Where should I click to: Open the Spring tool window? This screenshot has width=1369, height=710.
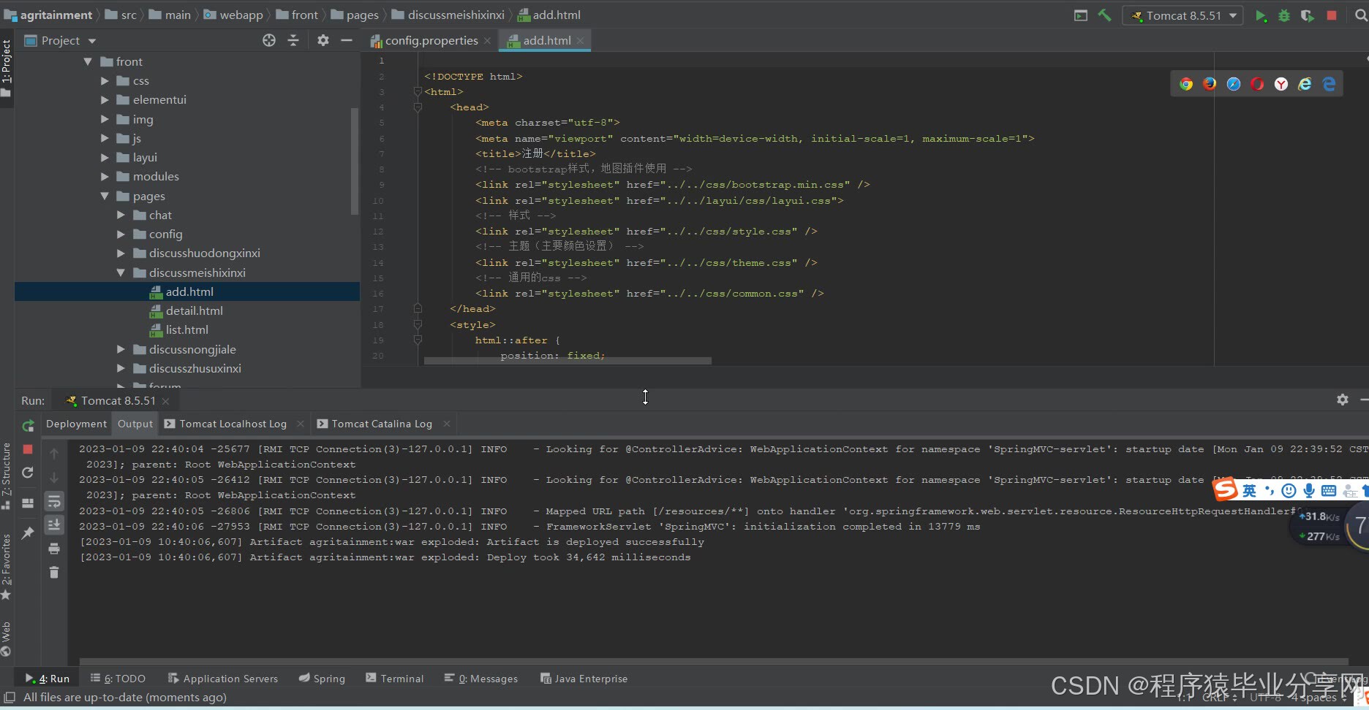pos(322,679)
